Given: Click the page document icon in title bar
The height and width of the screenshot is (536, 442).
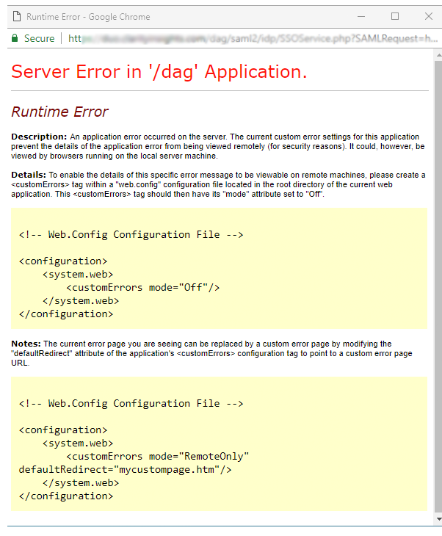Looking at the screenshot, I should 15,16.
